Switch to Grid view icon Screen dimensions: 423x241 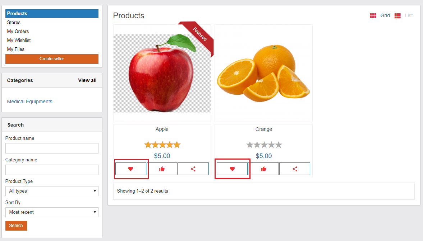tap(373, 16)
